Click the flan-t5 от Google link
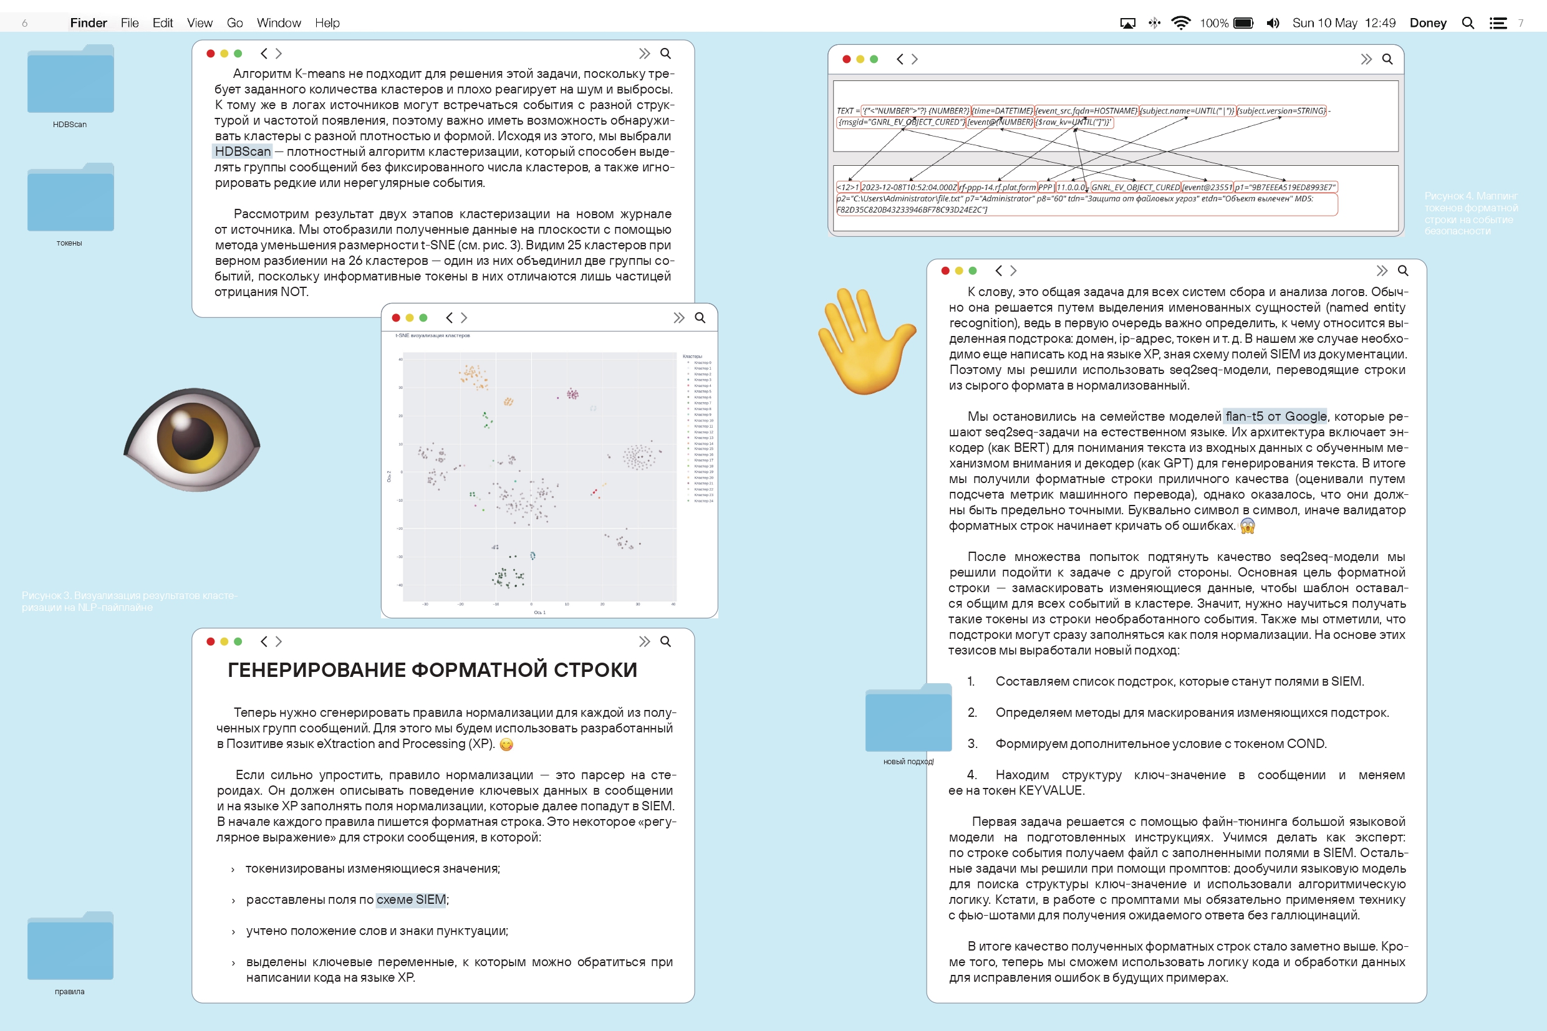The height and width of the screenshot is (1031, 1547). [1275, 416]
